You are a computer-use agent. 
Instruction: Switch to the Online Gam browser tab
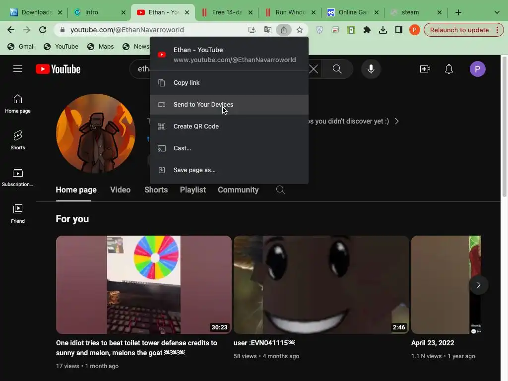pyautogui.click(x=353, y=12)
